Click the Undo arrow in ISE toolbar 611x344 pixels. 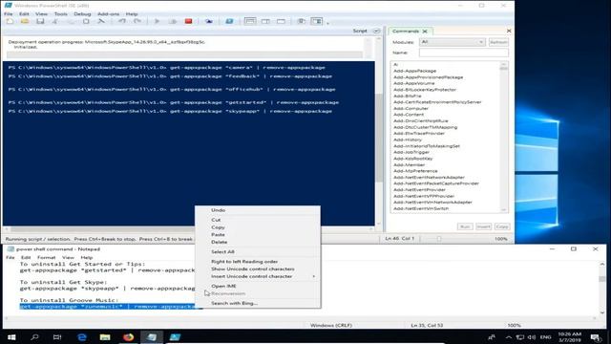(122, 21)
